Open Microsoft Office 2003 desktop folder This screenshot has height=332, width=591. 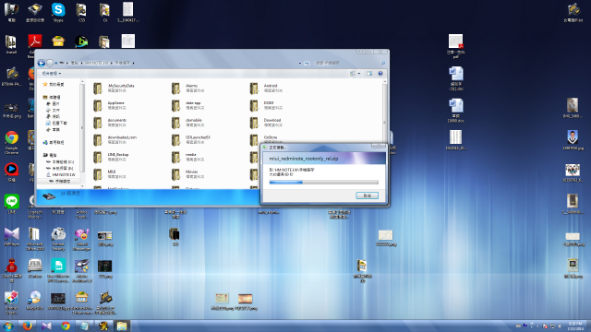pos(35,238)
